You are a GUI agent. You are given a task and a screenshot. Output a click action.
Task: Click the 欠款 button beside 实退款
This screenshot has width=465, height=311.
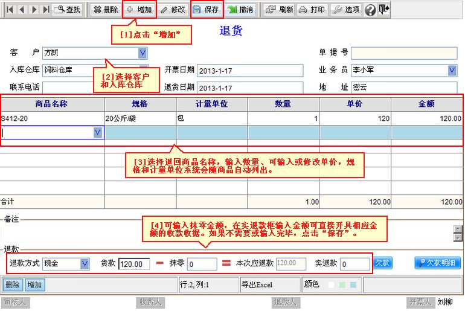tap(383, 263)
